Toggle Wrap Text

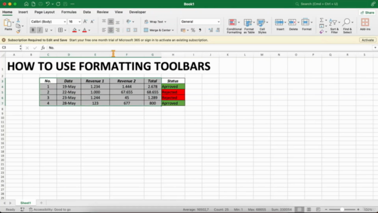[155, 21]
